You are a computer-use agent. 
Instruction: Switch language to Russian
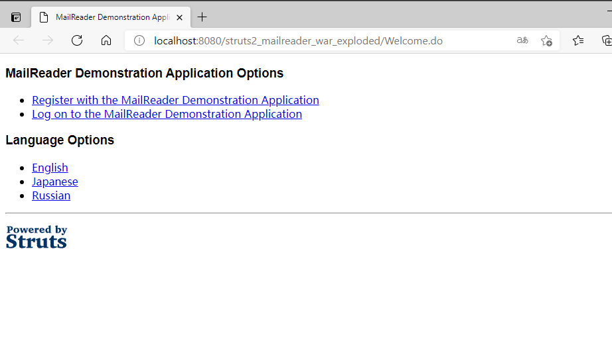(51, 195)
